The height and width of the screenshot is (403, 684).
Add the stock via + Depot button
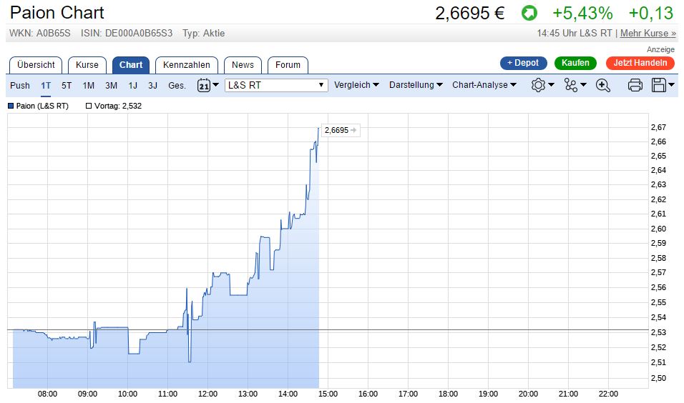point(524,63)
